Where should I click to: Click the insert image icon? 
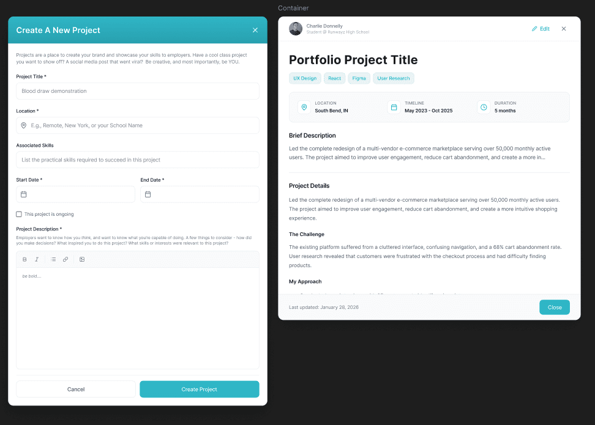(82, 259)
